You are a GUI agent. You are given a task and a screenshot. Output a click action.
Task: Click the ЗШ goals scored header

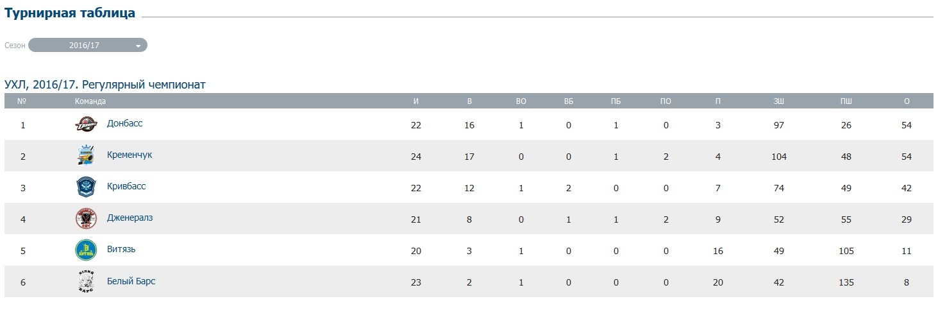[779, 101]
